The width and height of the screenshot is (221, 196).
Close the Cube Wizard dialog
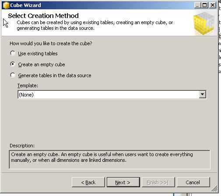pyautogui.click(x=213, y=5)
